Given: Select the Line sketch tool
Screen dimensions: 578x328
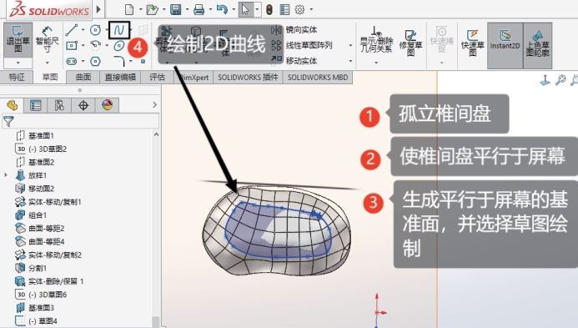Looking at the screenshot, I should 71,30.
